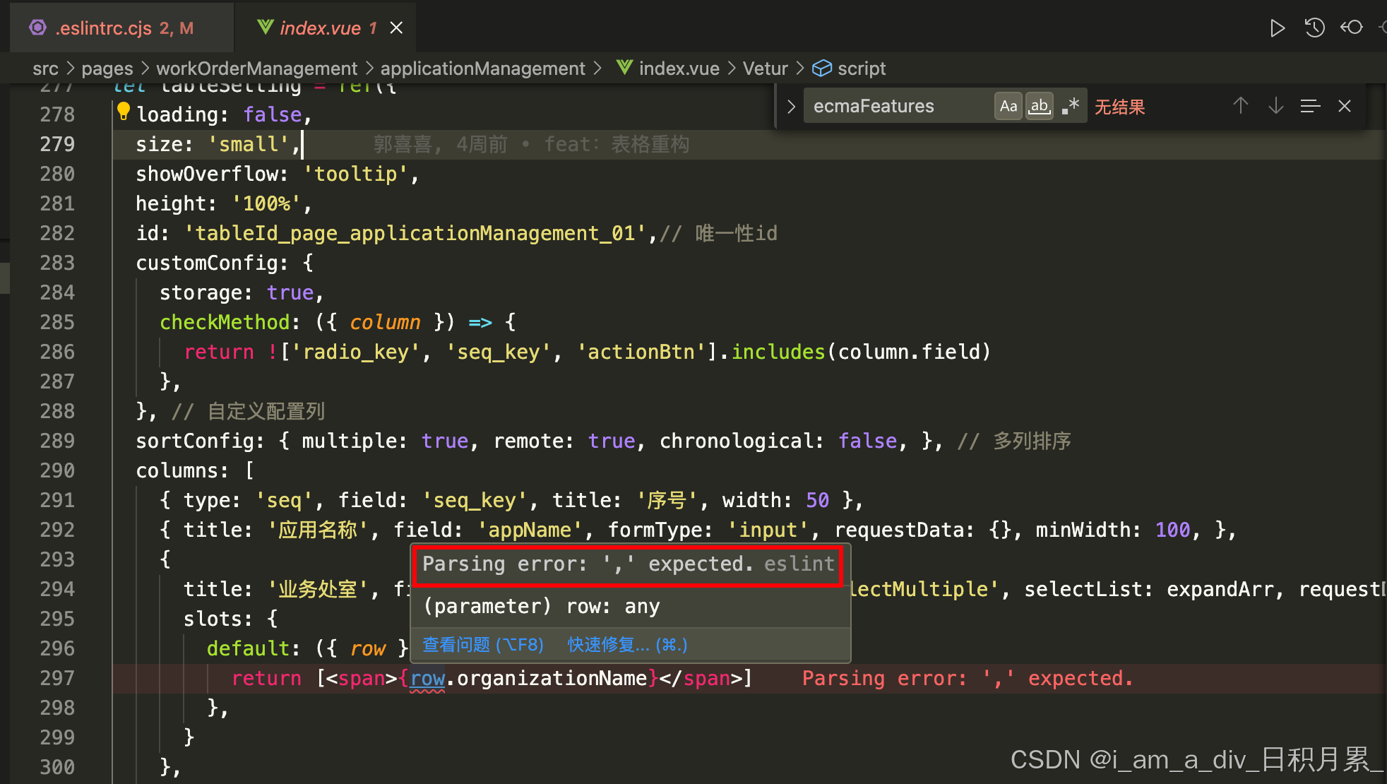Click the Run play icon in editor toolbar
The height and width of the screenshot is (784, 1387).
coord(1277,28)
